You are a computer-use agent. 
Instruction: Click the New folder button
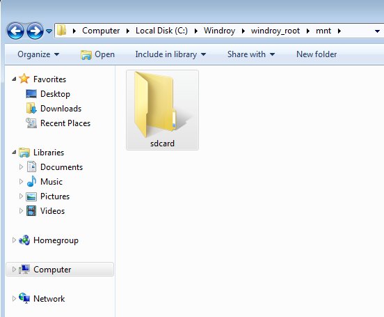[x=317, y=54]
